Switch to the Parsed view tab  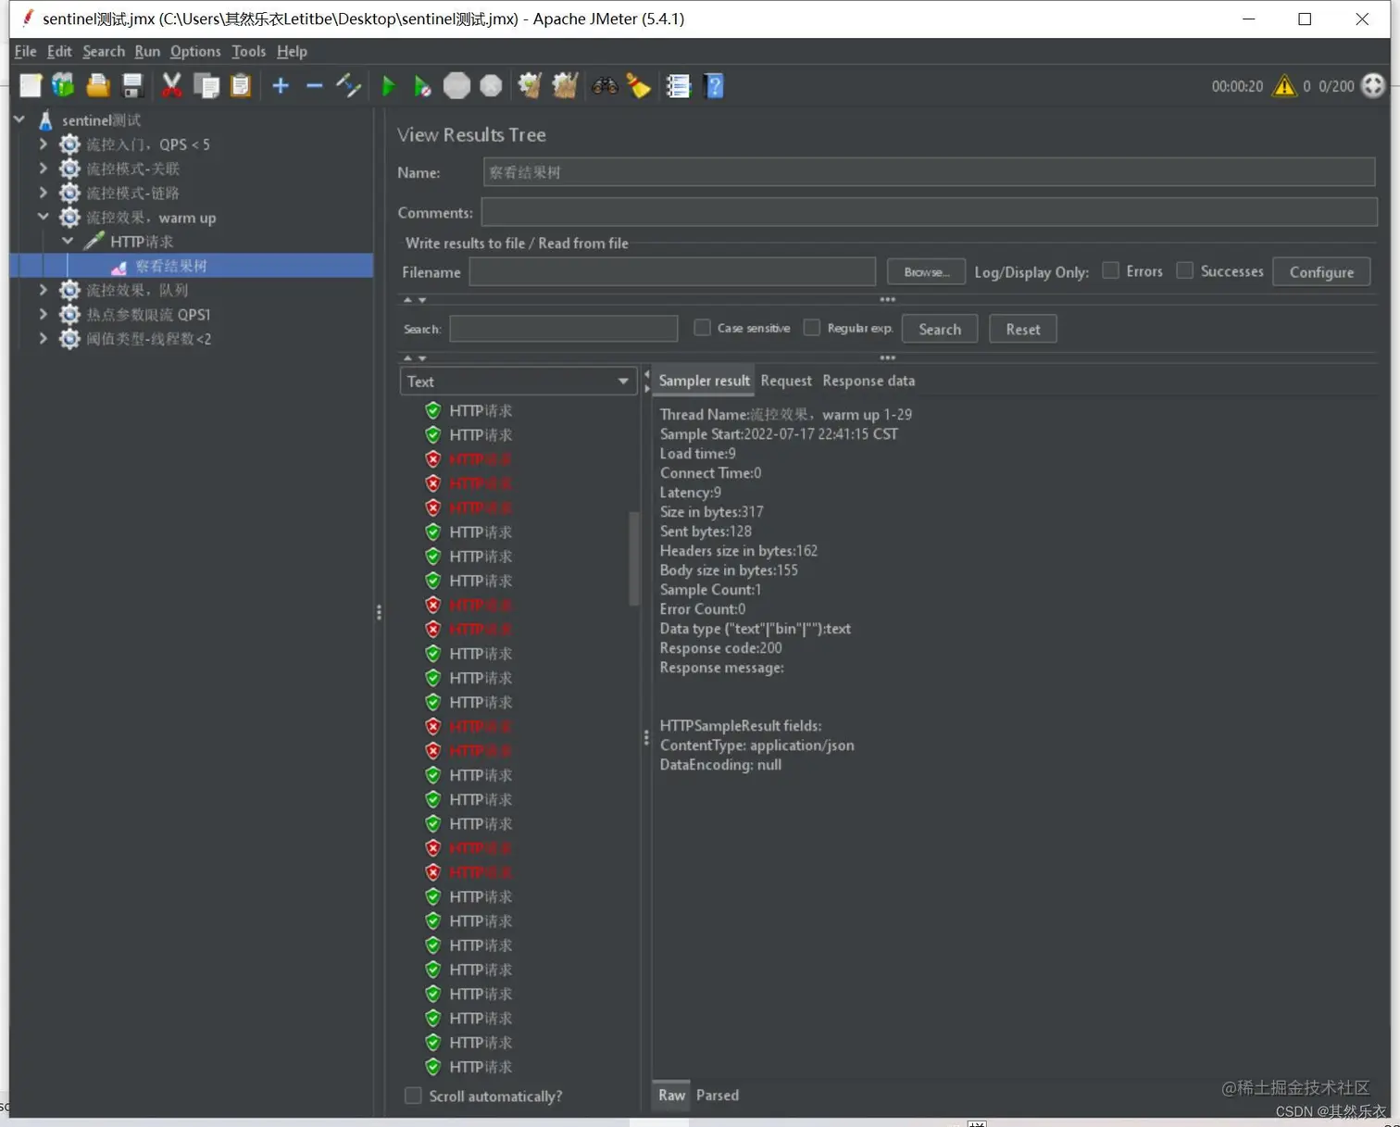tap(718, 1095)
